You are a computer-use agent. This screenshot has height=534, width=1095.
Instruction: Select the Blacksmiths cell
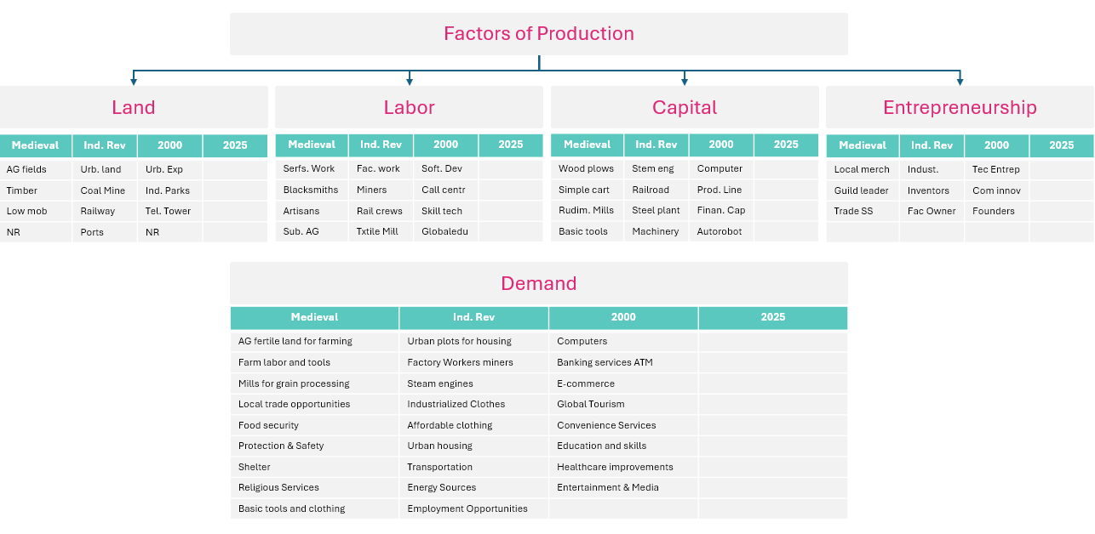[311, 190]
